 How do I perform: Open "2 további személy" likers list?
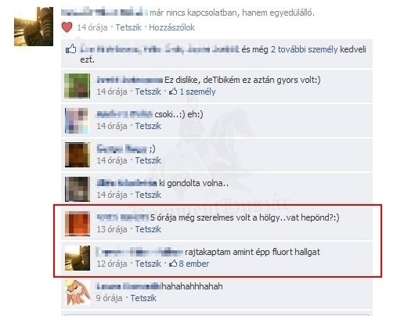tap(304, 49)
